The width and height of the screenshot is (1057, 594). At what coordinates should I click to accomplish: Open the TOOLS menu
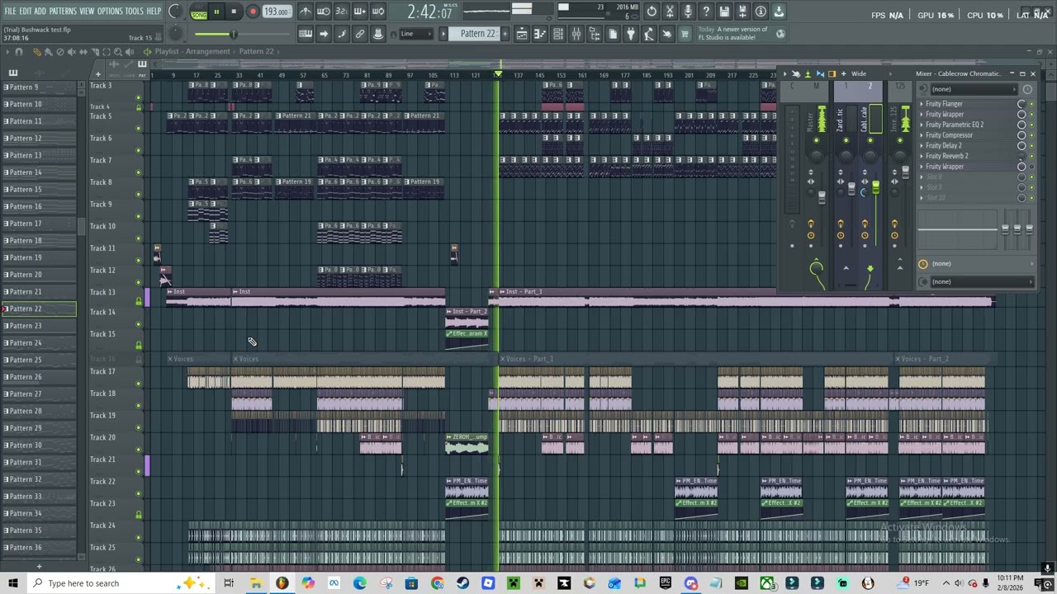[134, 12]
